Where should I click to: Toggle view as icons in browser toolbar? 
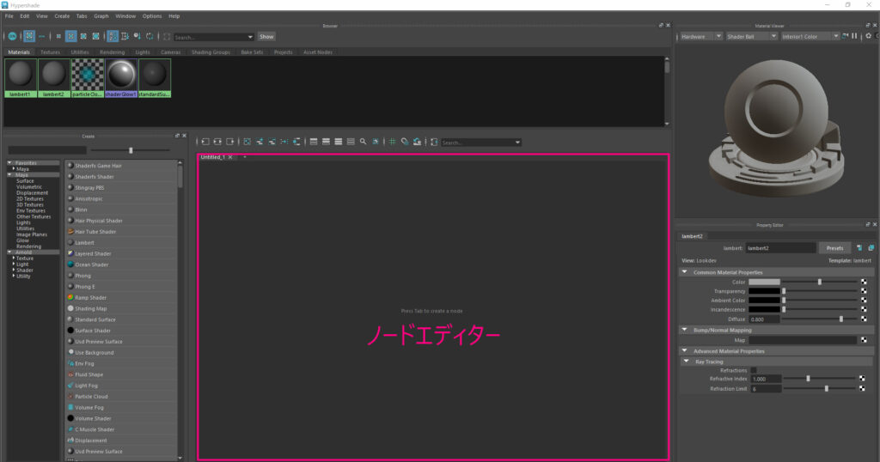pos(29,36)
